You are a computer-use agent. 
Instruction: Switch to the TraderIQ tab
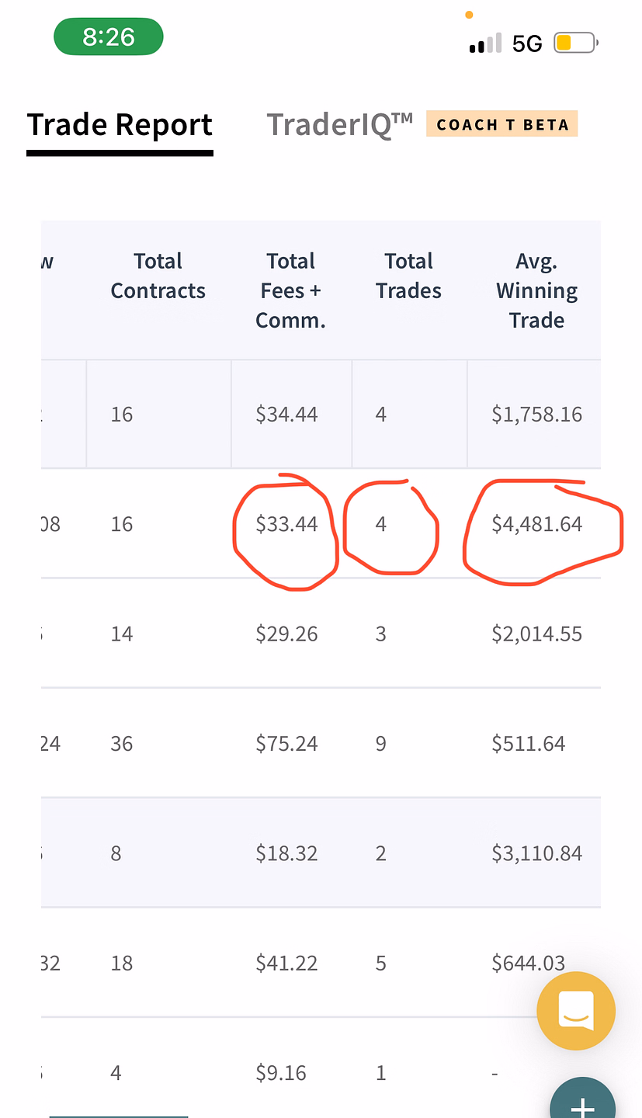(340, 125)
